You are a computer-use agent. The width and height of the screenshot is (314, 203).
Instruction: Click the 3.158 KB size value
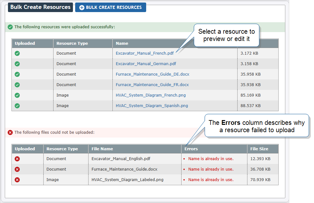249,64
